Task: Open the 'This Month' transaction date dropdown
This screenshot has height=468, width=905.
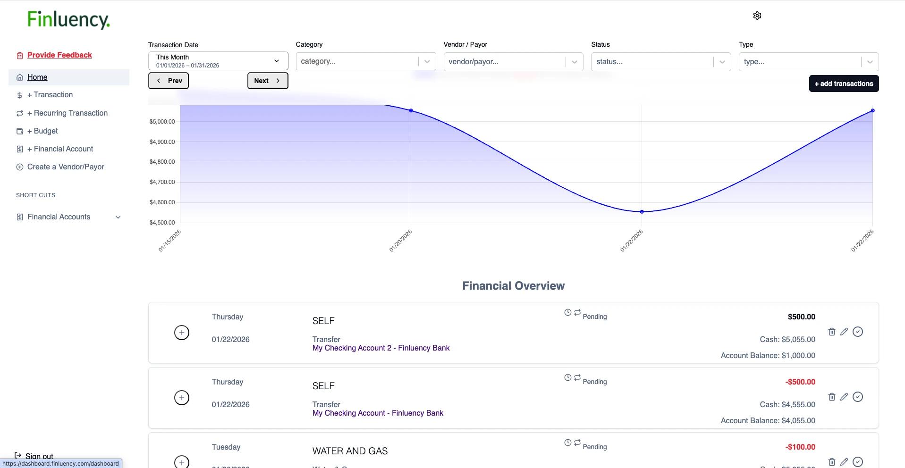Action: tap(218, 61)
